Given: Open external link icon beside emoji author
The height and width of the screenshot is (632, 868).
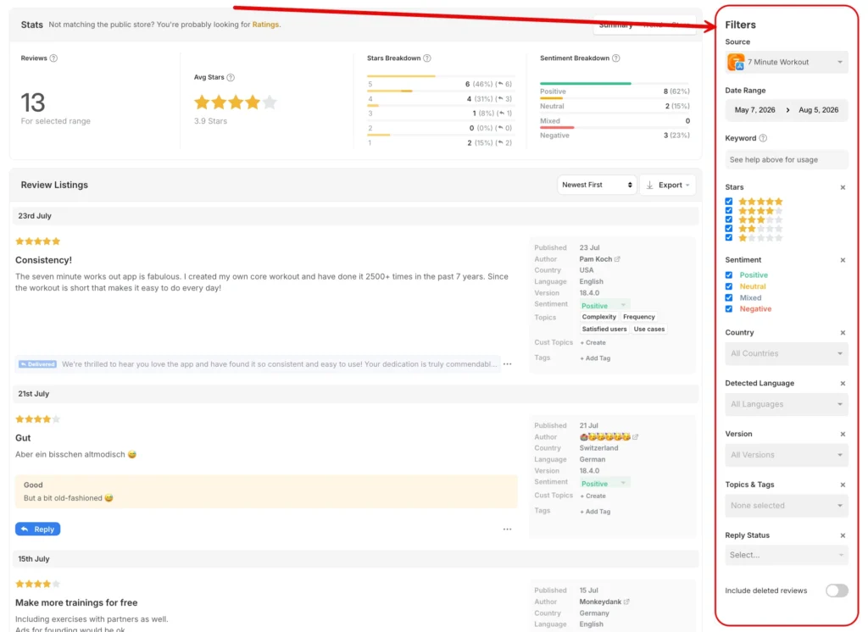Looking at the screenshot, I should click(636, 436).
